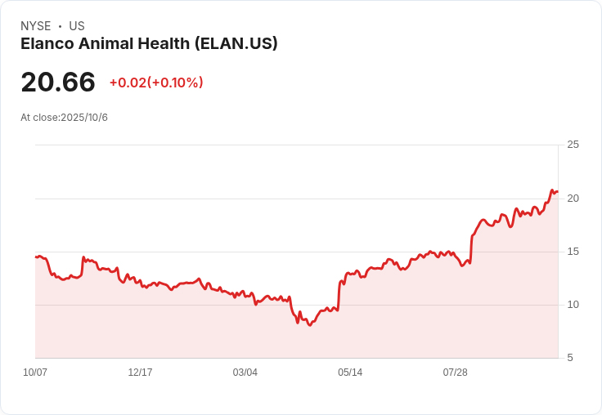Select the 20.66 current price figure
The height and width of the screenshot is (415, 602).
pyautogui.click(x=58, y=82)
